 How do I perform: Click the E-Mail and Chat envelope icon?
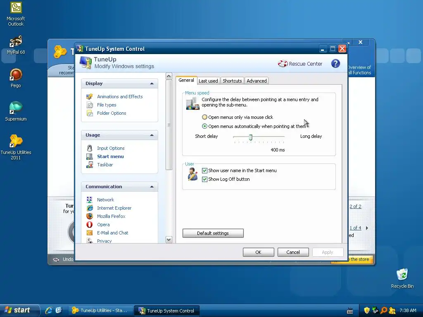pyautogui.click(x=90, y=233)
